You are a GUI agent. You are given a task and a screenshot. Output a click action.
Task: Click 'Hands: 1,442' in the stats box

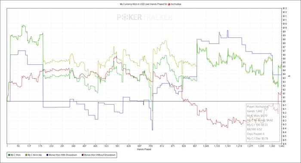point(255,111)
